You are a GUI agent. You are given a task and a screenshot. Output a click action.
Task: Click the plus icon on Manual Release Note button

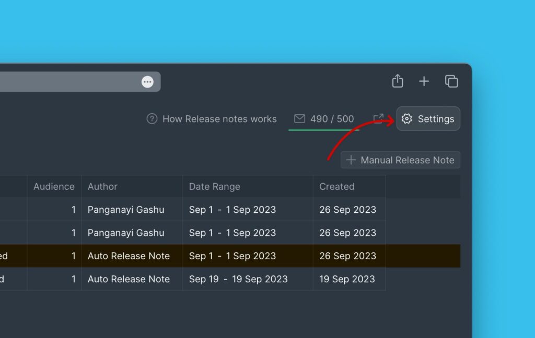(351, 160)
